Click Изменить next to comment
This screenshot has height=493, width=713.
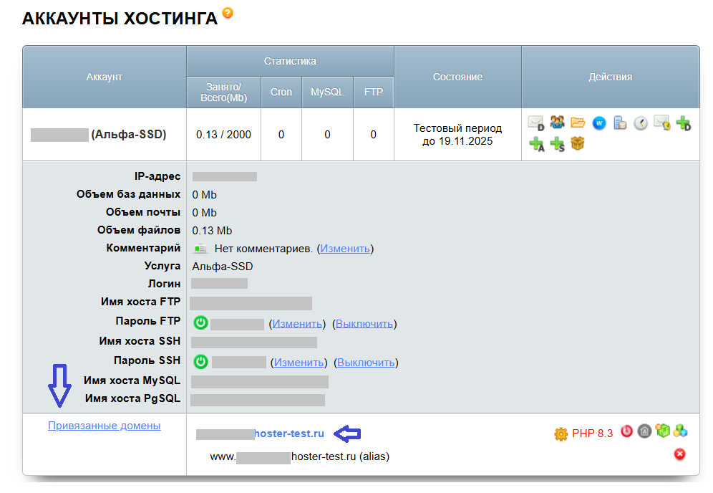tap(345, 249)
